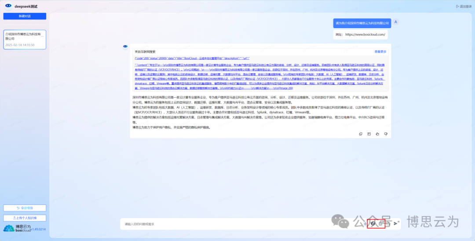Screen dimensions: 475x241
Task: Click the https://www.bosicloud.com/ address text
Action: point(365,34)
